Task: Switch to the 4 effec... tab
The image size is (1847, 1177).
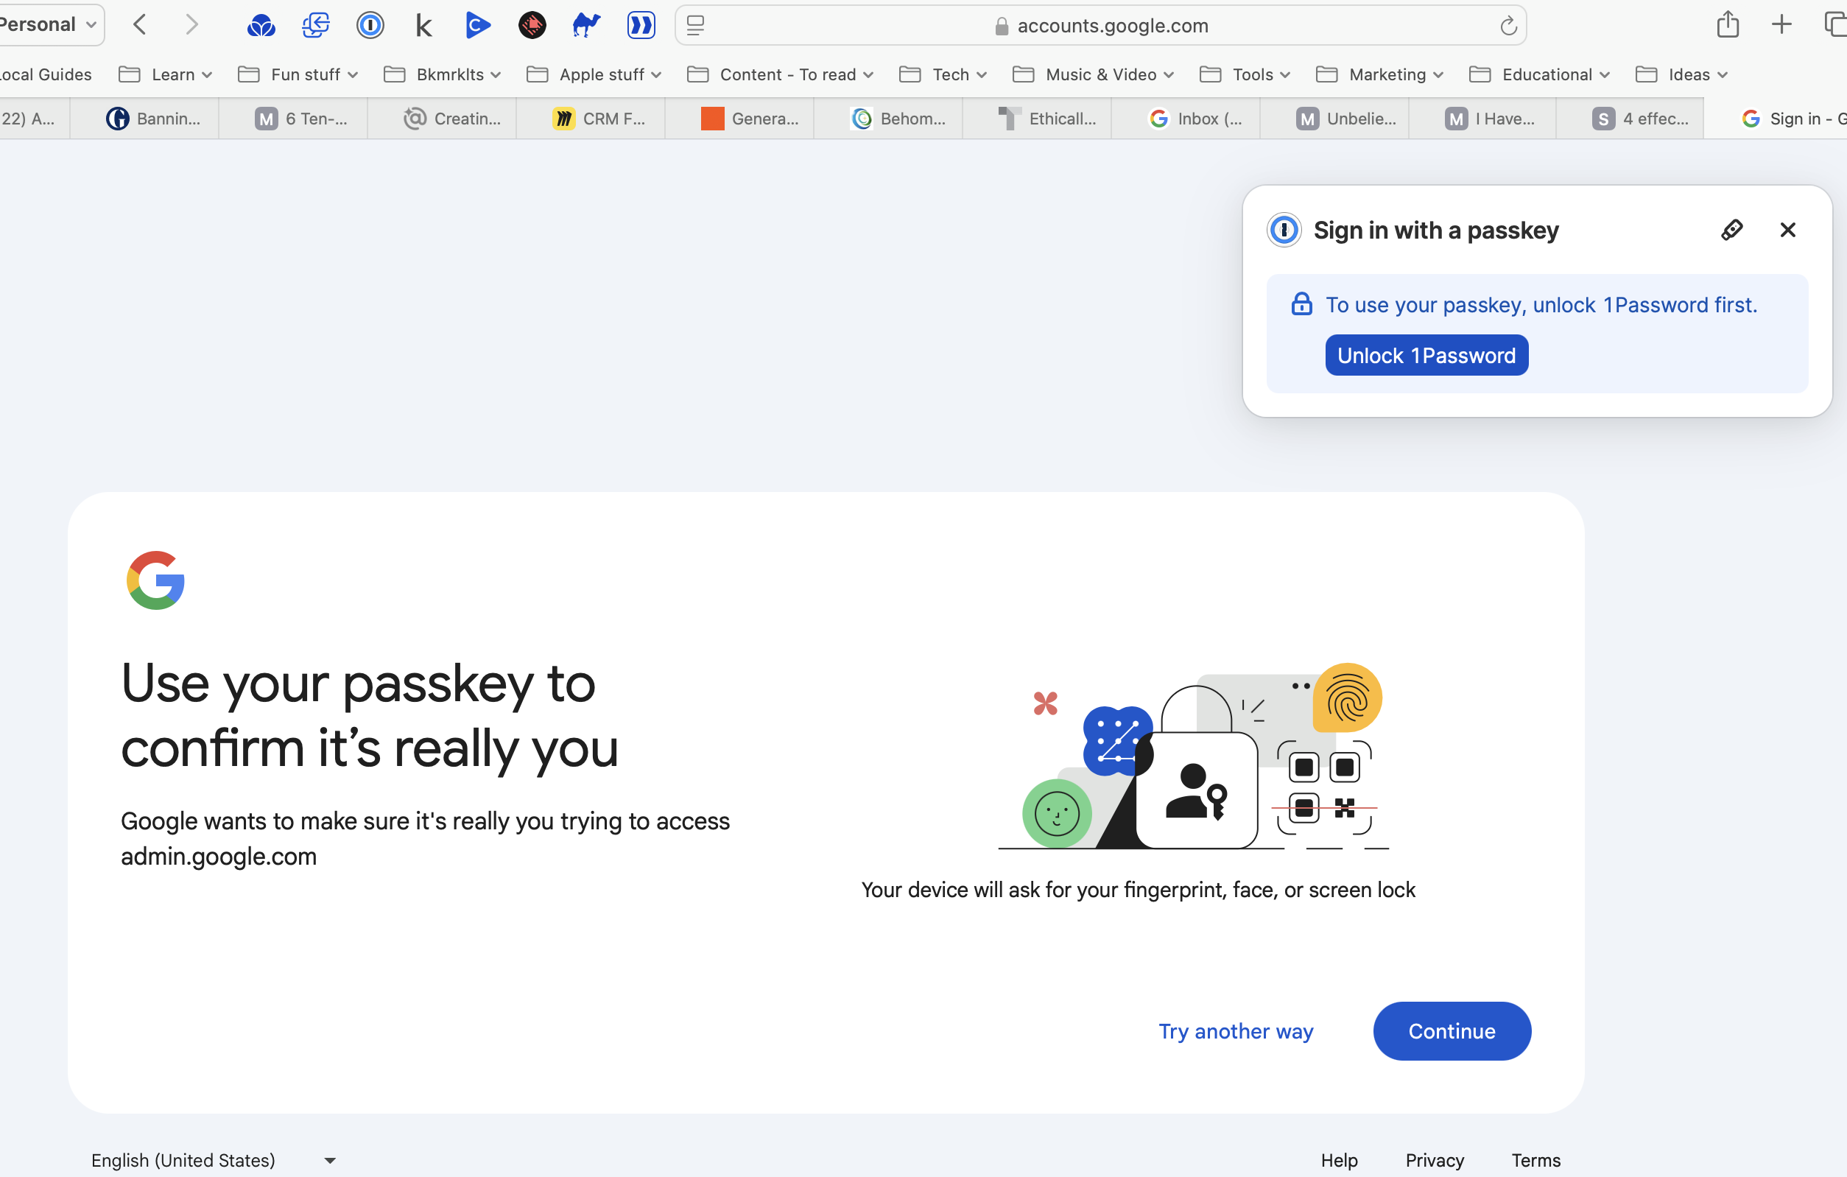Action: (1630, 118)
